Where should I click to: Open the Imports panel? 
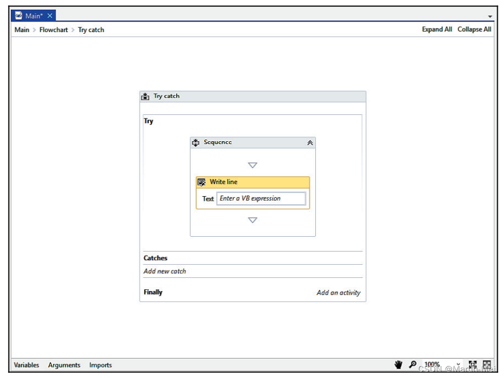100,365
